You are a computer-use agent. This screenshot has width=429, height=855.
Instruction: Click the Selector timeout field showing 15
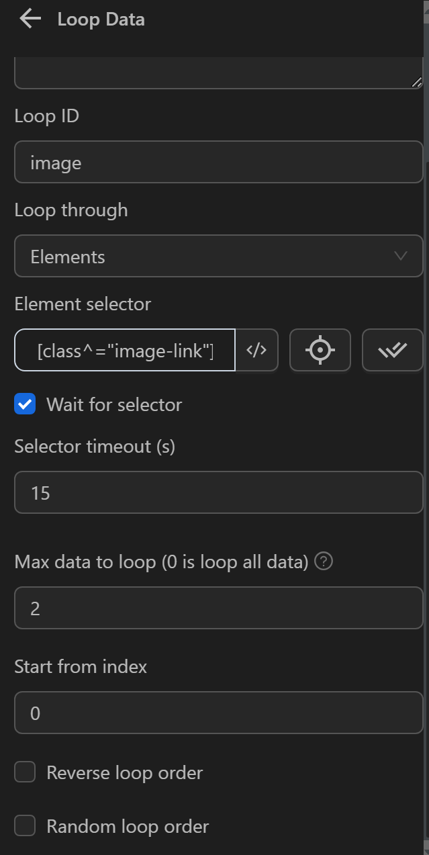[x=218, y=493]
